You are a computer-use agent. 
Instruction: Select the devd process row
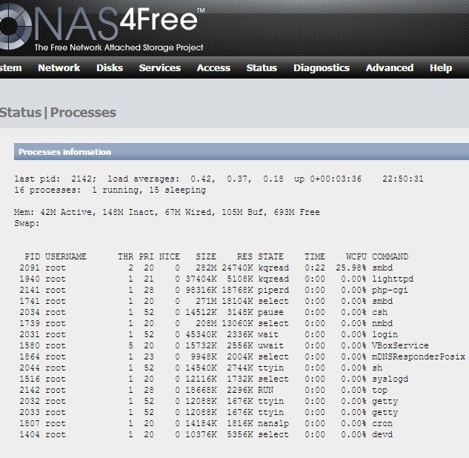[x=206, y=434]
